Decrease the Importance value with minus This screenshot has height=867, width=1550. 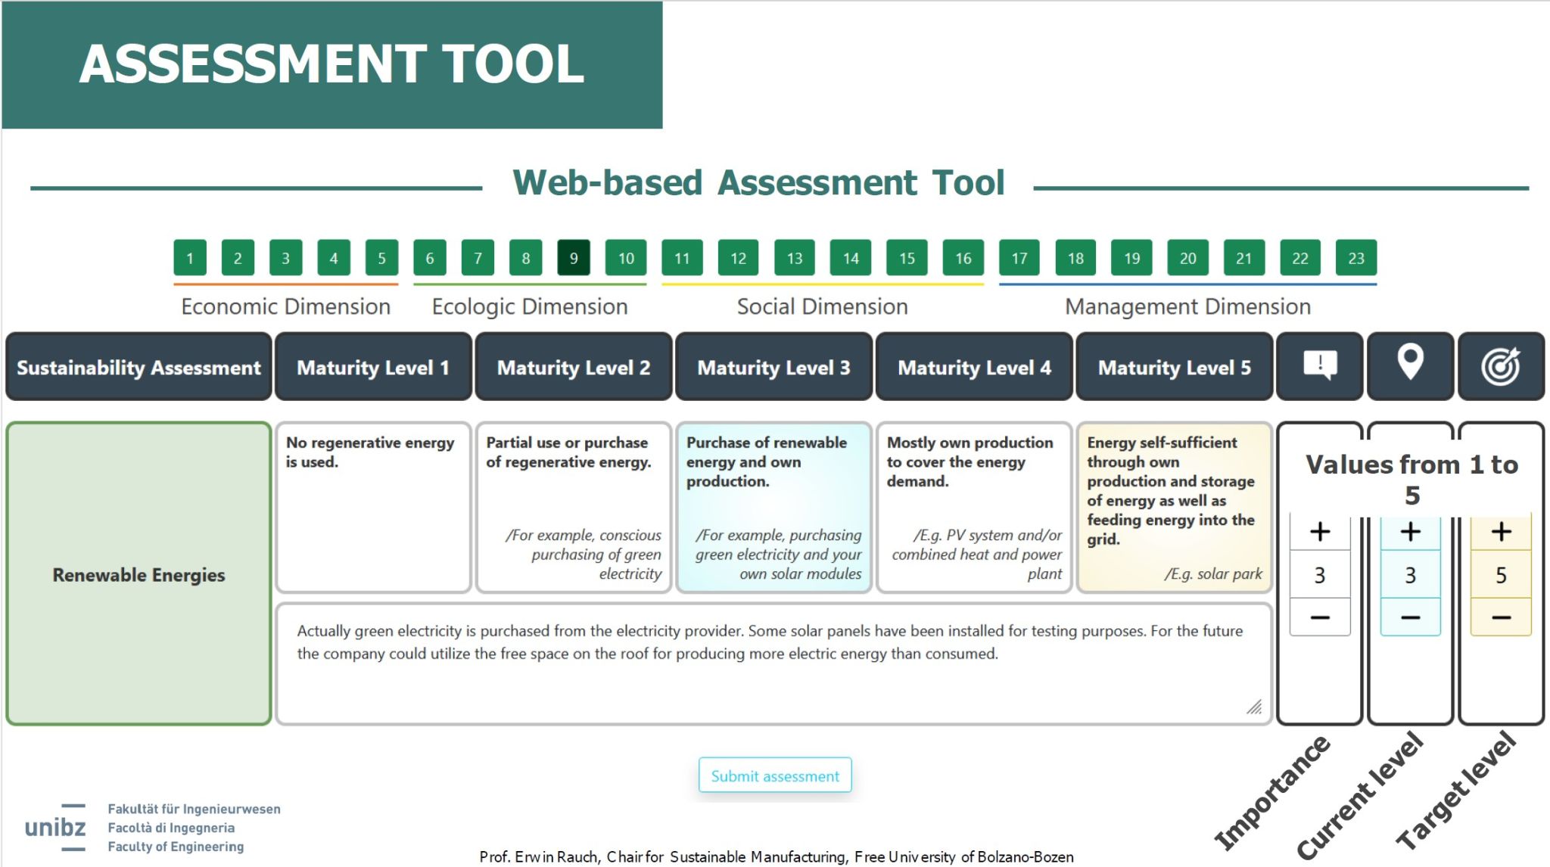click(1320, 617)
